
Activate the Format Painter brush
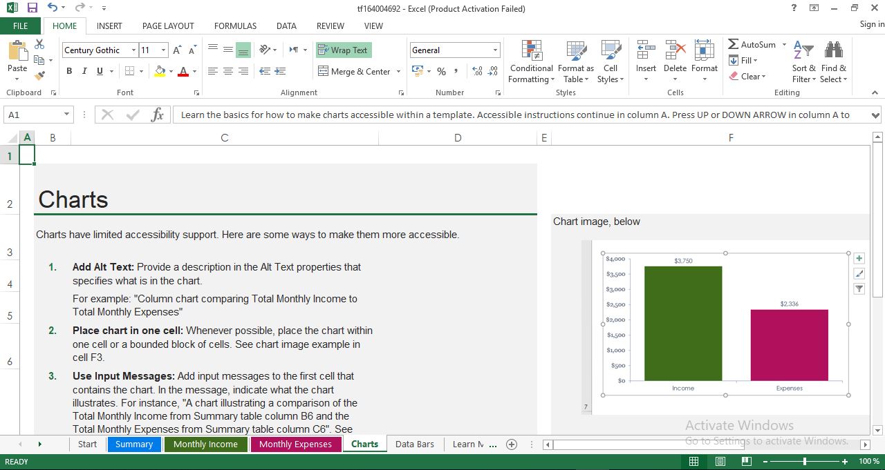(39, 76)
